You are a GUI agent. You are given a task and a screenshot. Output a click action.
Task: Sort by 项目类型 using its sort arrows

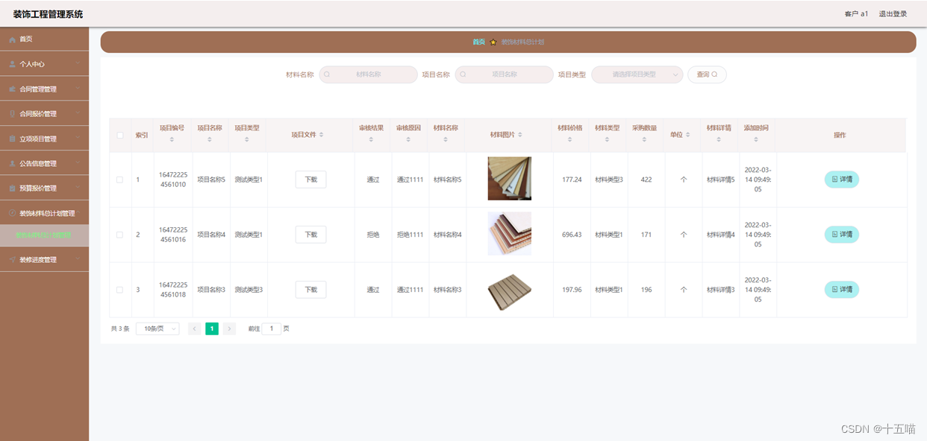247,139
